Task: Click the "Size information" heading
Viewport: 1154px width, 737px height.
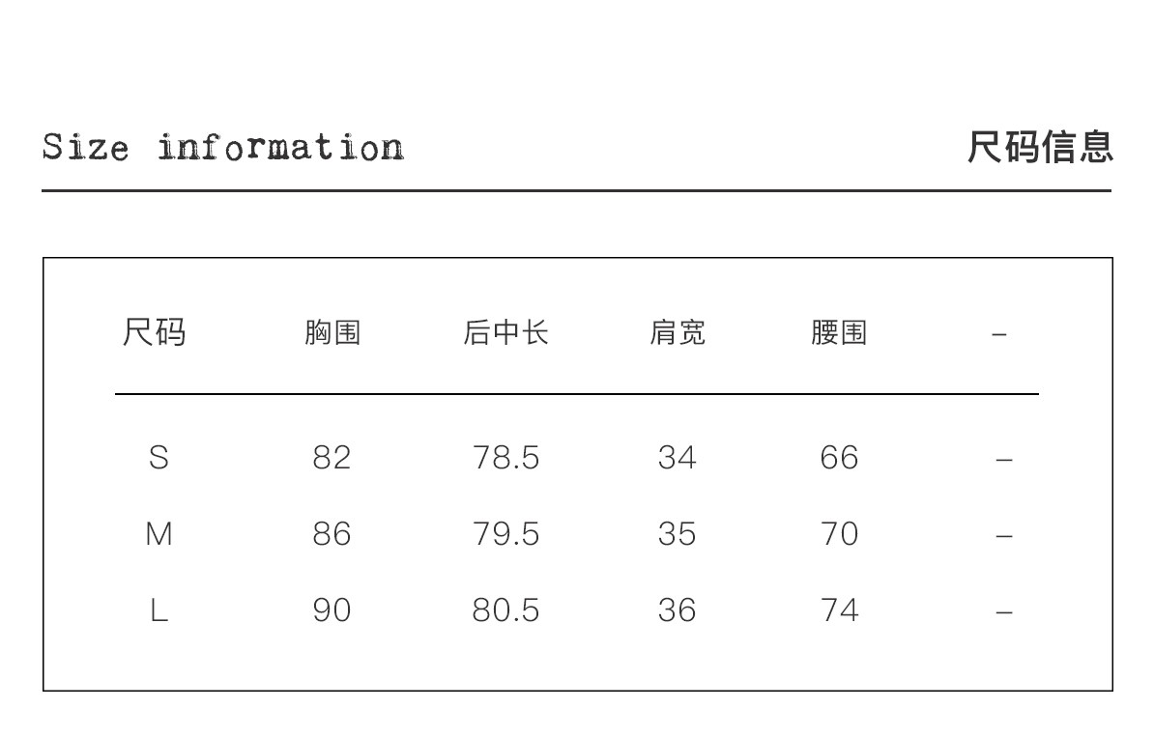Action: pos(222,148)
